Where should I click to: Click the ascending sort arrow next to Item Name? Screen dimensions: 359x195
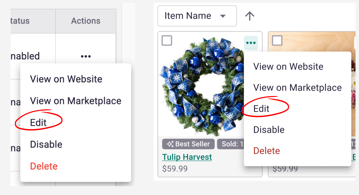click(249, 16)
